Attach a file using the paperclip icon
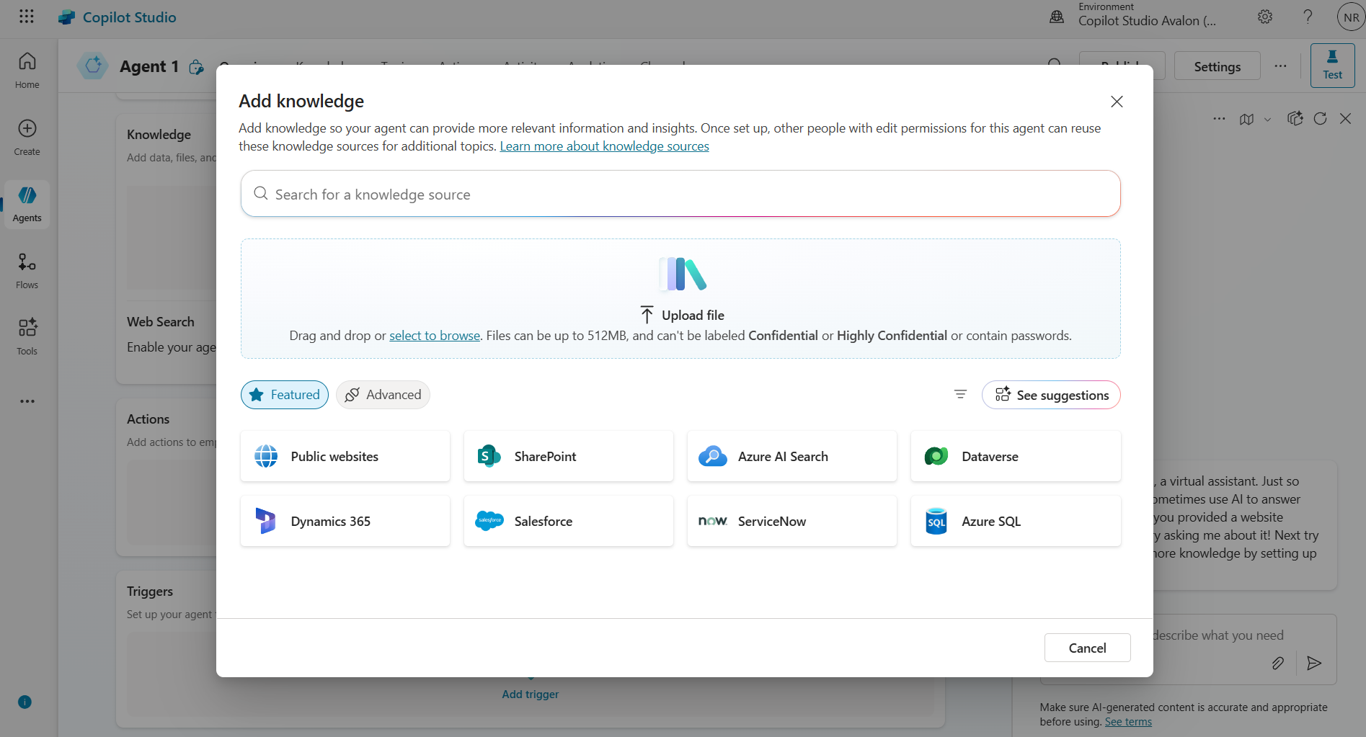1366x737 pixels. tap(1278, 663)
